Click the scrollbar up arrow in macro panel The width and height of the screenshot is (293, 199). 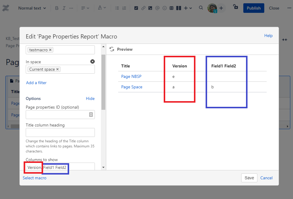(103, 47)
